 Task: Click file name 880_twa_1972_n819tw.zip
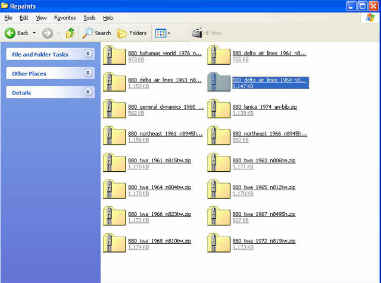[264, 241]
